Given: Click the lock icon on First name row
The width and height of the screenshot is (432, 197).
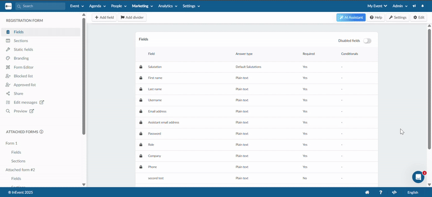Looking at the screenshot, I should pos(141,78).
